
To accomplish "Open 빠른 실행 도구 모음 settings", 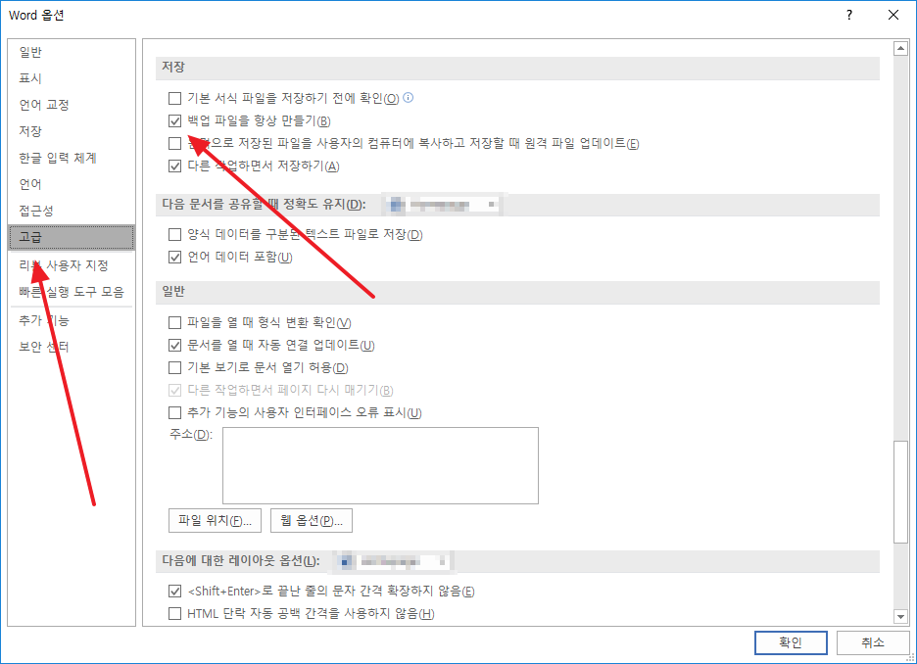I will click(x=72, y=292).
